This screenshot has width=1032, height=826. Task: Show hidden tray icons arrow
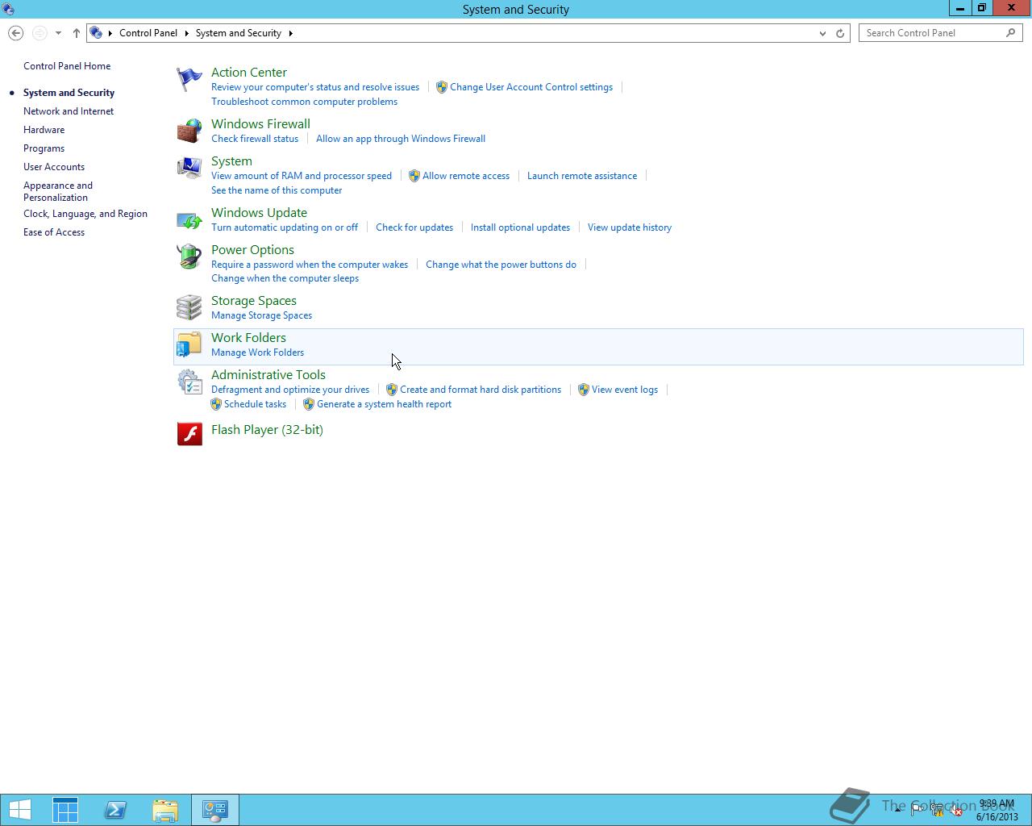click(x=897, y=810)
